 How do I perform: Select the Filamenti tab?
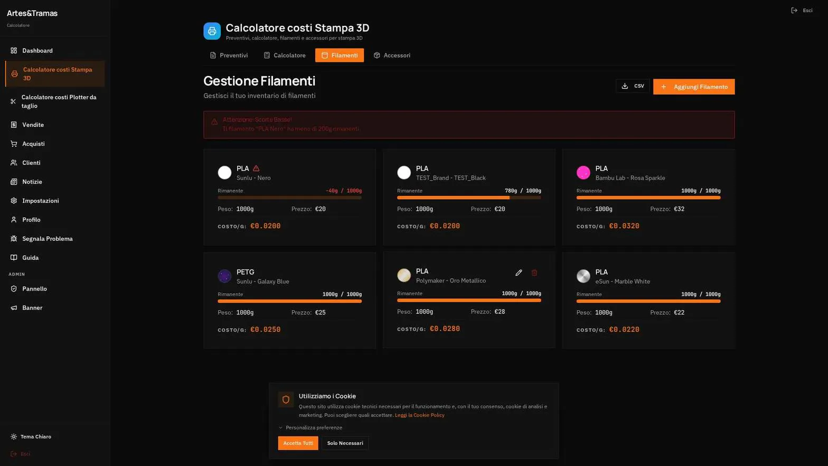[x=340, y=55]
